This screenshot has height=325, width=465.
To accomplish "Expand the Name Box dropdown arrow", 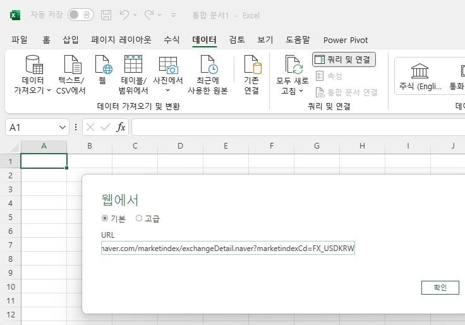I will click(x=63, y=127).
